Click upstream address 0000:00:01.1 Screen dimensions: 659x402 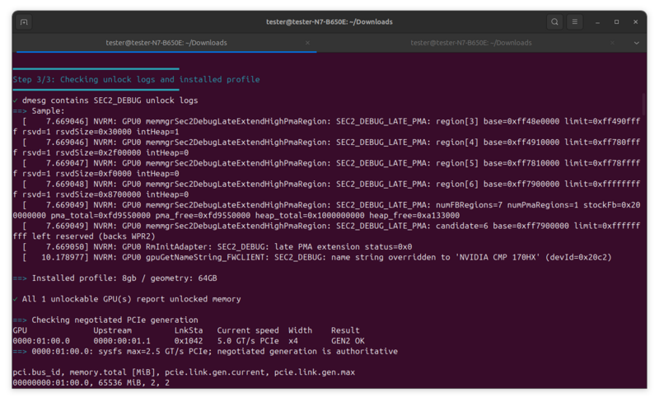pyautogui.click(x=122, y=341)
